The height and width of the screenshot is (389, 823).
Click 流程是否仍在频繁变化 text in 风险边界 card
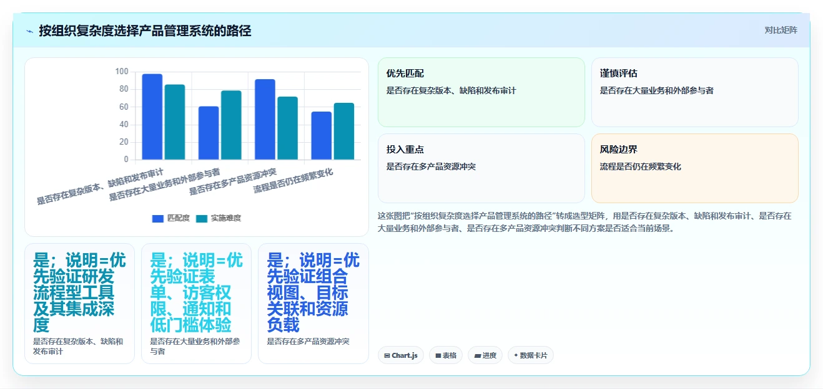click(641, 166)
